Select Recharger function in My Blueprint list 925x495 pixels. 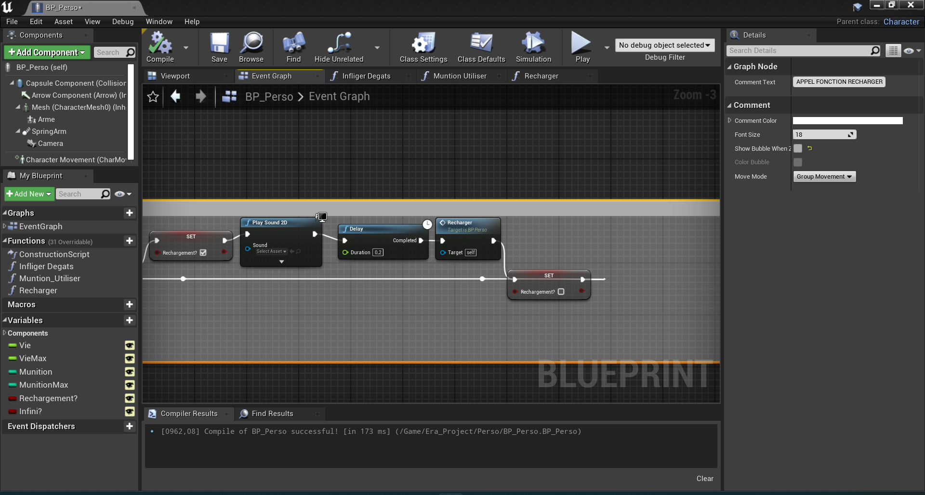point(38,290)
